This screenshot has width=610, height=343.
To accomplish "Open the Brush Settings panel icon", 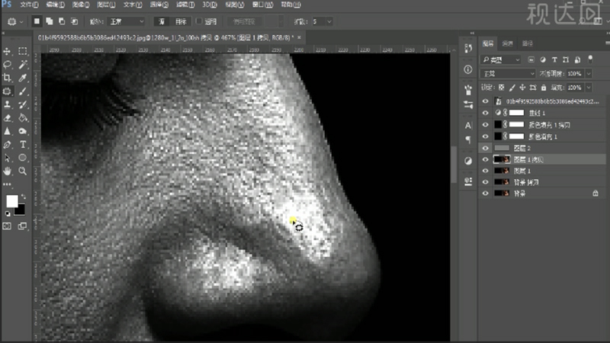I will point(468,104).
